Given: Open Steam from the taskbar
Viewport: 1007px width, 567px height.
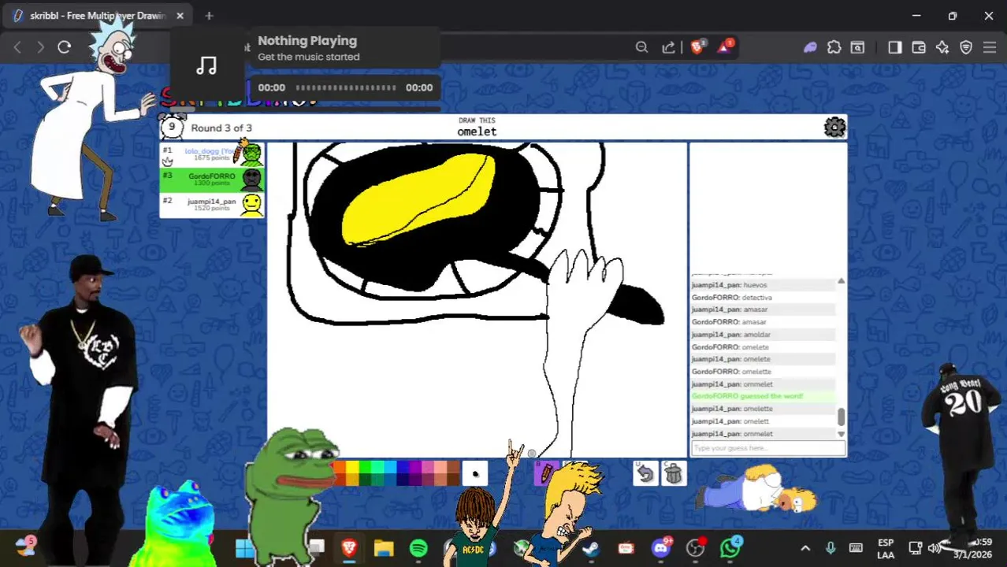Looking at the screenshot, I should point(591,548).
